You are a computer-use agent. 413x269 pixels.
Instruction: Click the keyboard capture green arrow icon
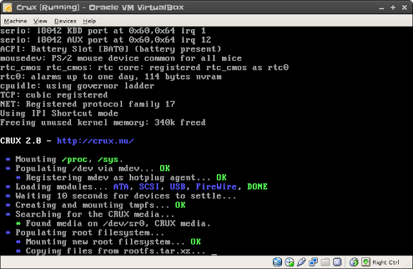(366, 262)
